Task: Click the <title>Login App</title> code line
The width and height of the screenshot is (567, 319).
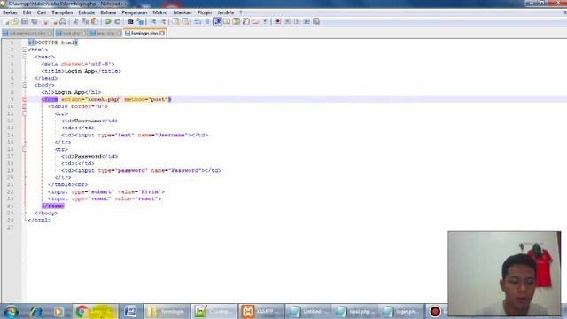Action: click(x=81, y=71)
